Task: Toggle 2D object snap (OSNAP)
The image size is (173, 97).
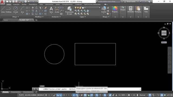Action: point(77,95)
